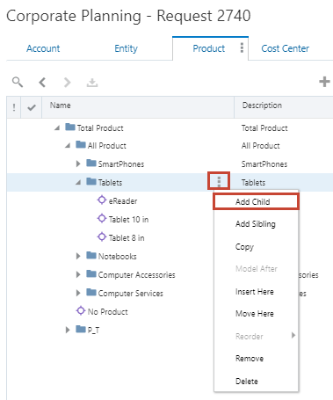Select the Tablets tree row name
The width and height of the screenshot is (333, 400).
point(110,183)
